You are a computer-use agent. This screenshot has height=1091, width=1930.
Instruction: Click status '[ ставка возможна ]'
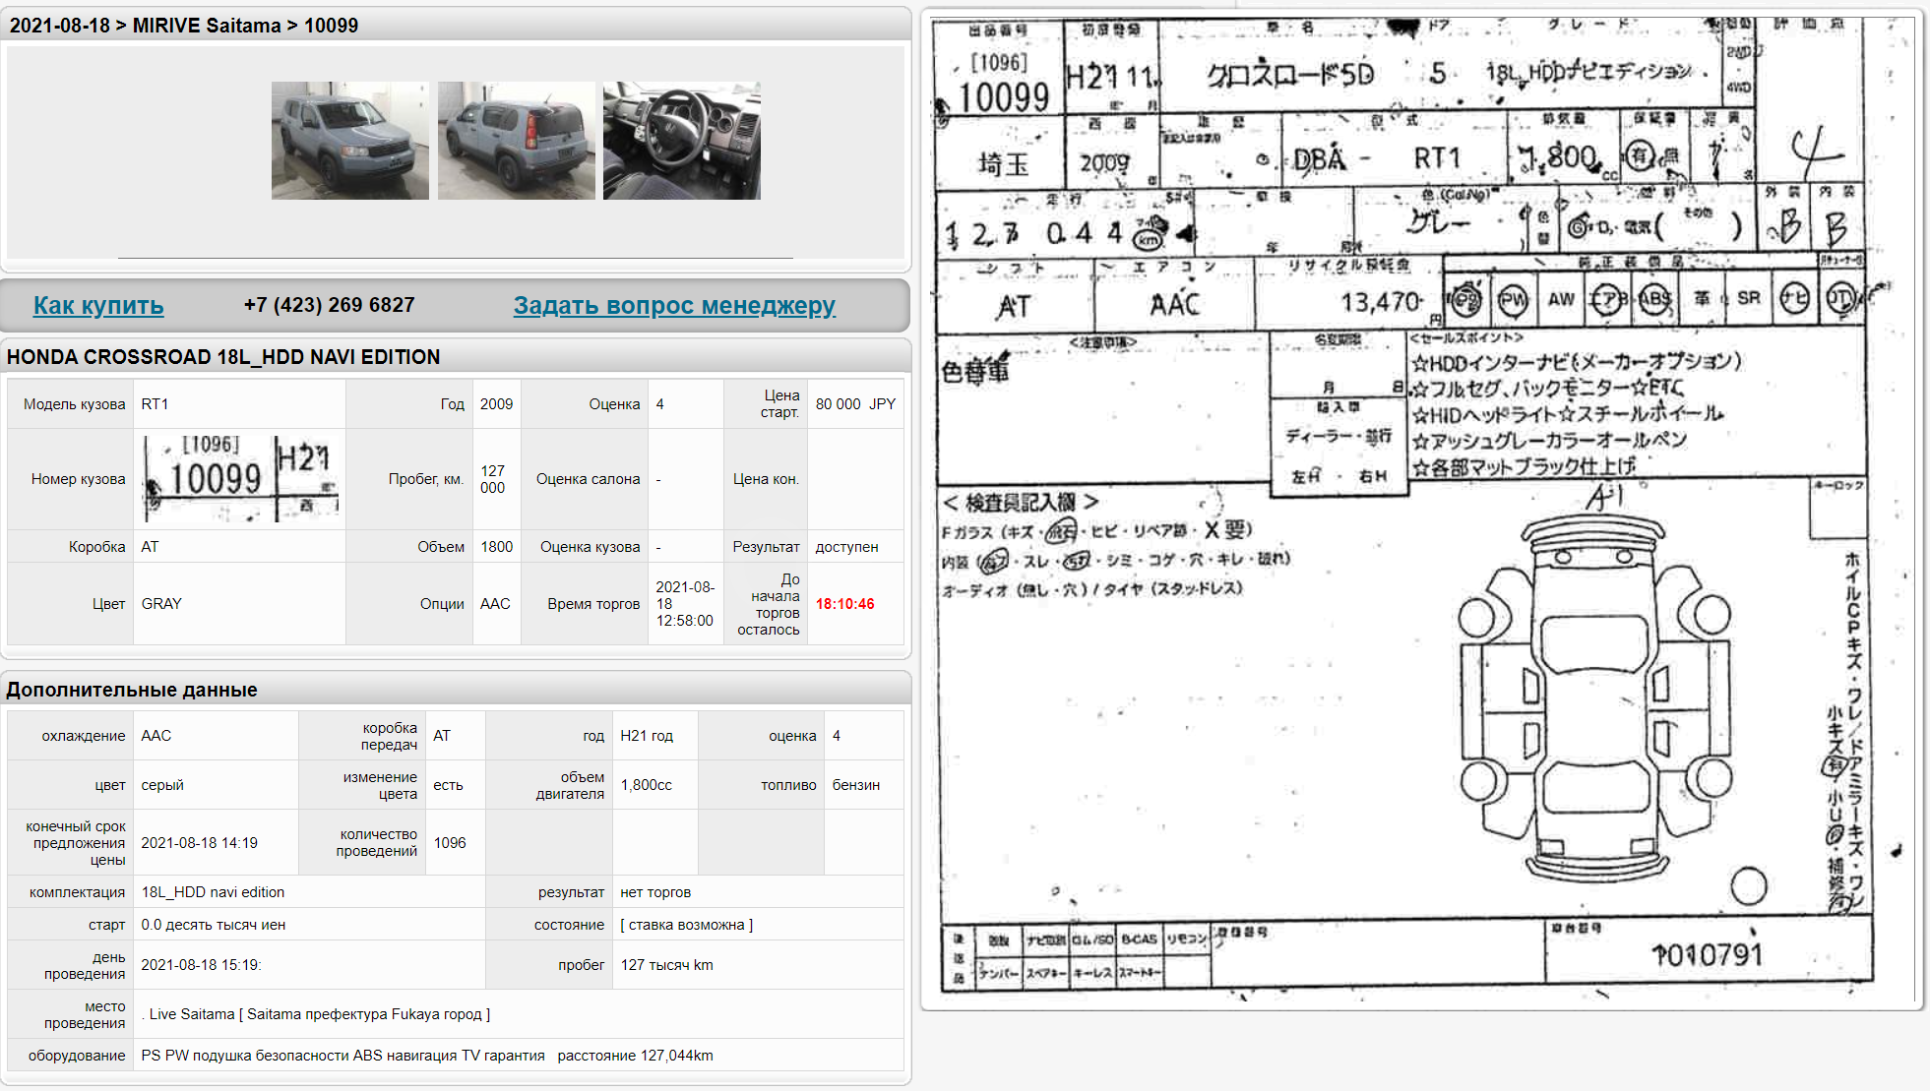[687, 925]
